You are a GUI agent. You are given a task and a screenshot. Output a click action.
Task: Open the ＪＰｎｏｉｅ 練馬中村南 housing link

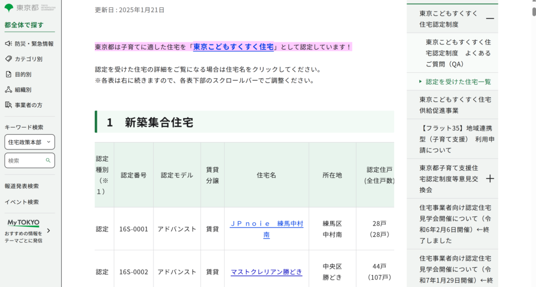[266, 229]
